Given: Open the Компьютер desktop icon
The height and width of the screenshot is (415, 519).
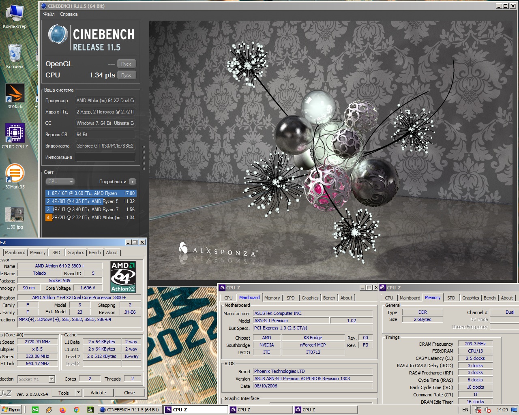Looking at the screenshot, I should pyautogui.click(x=15, y=16).
